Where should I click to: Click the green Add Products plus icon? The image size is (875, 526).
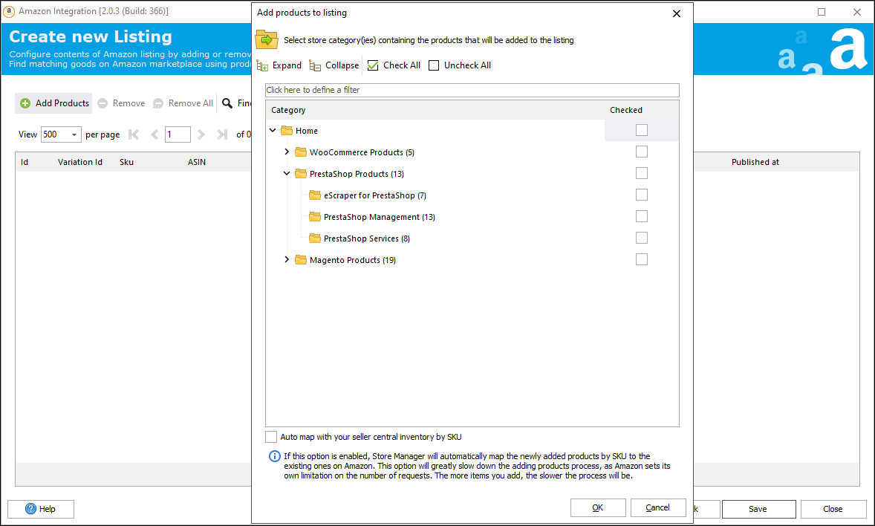click(x=25, y=103)
